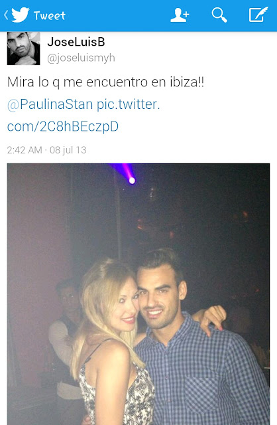Select the JoseLuisB display name
277x425 pixels.
point(76,42)
